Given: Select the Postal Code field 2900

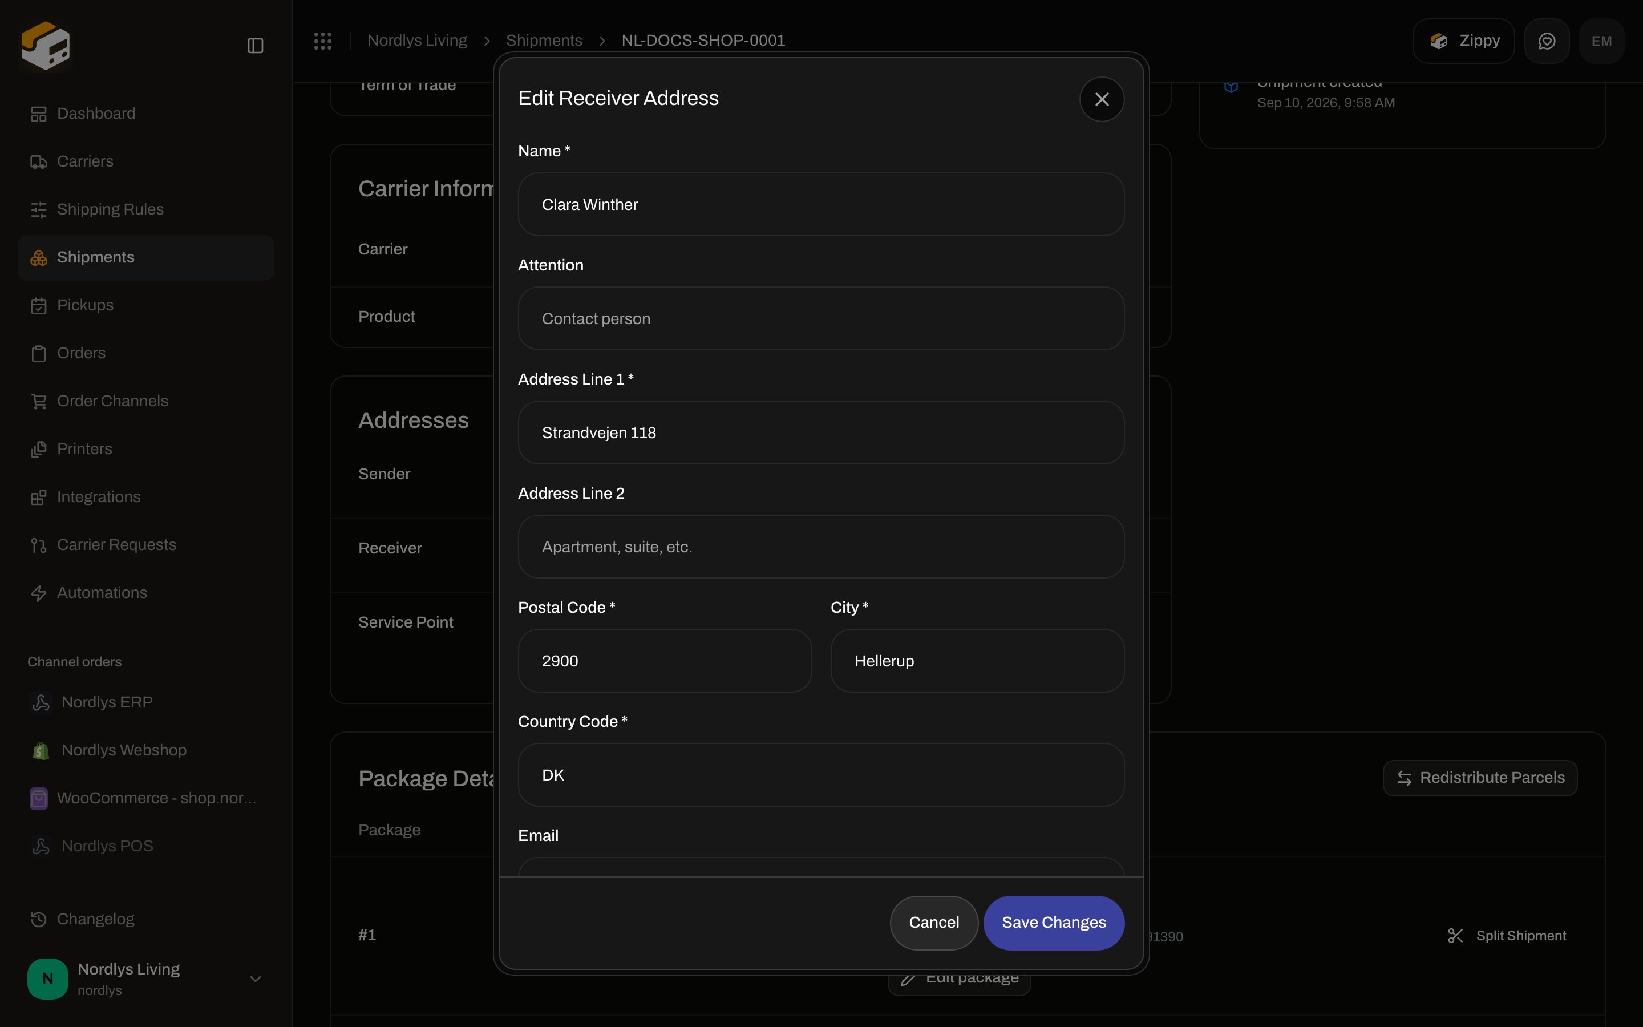Looking at the screenshot, I should [x=665, y=661].
